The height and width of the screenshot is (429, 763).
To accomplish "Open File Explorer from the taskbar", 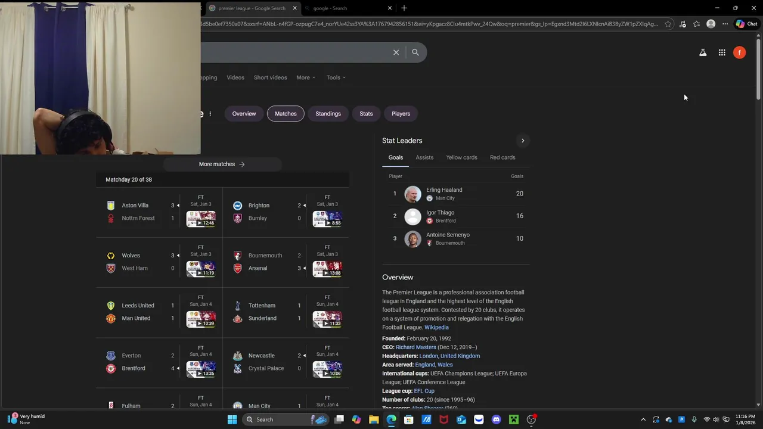I will (374, 419).
